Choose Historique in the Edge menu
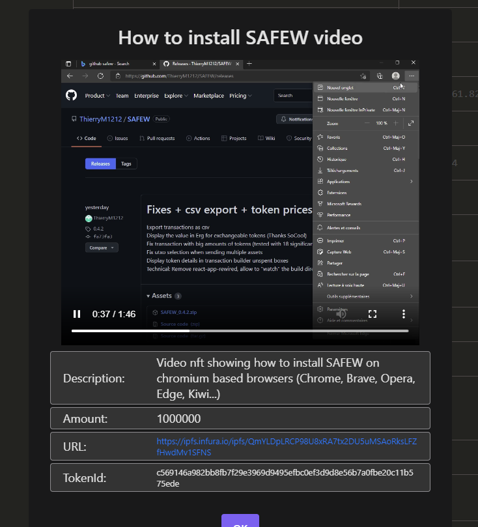The image size is (478, 527). pos(366,160)
